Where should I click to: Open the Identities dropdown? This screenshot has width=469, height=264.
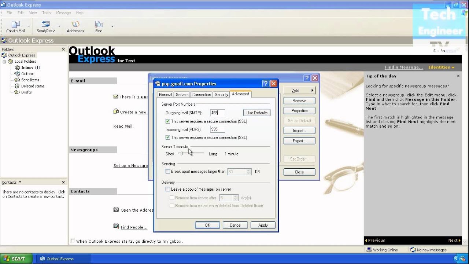click(x=442, y=67)
